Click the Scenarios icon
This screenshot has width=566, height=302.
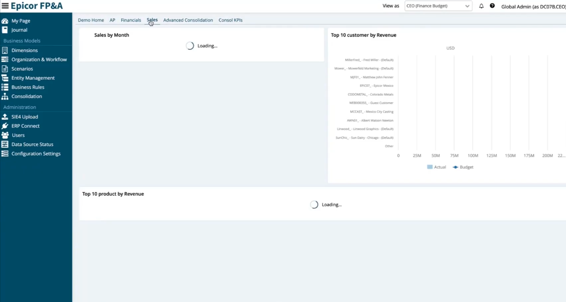coord(5,69)
